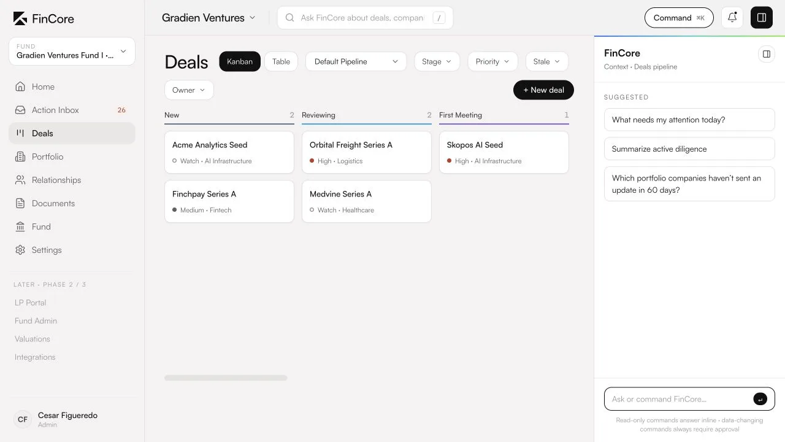Select 'What needs my attention today?' suggestion
785x442 pixels.
tap(689, 120)
